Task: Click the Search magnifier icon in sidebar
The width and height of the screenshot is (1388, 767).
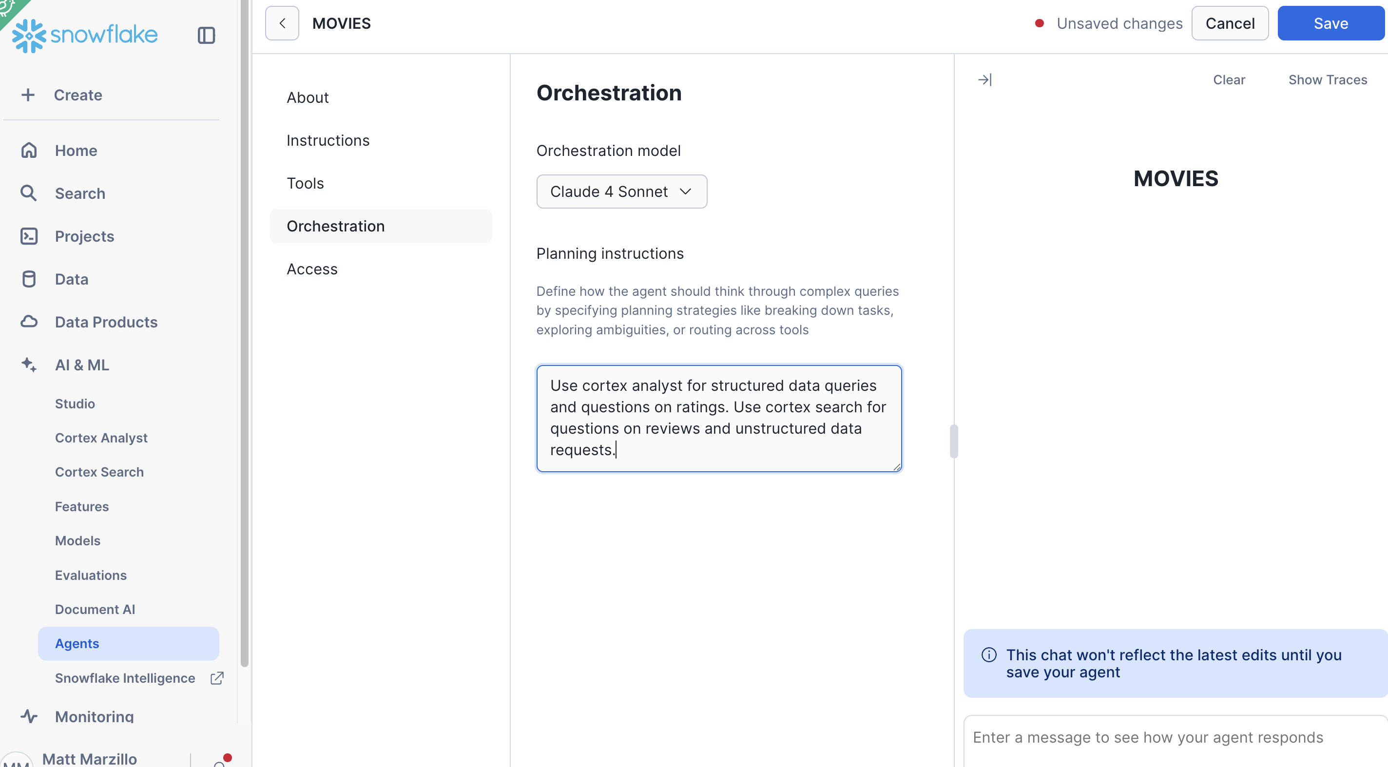Action: point(29,193)
